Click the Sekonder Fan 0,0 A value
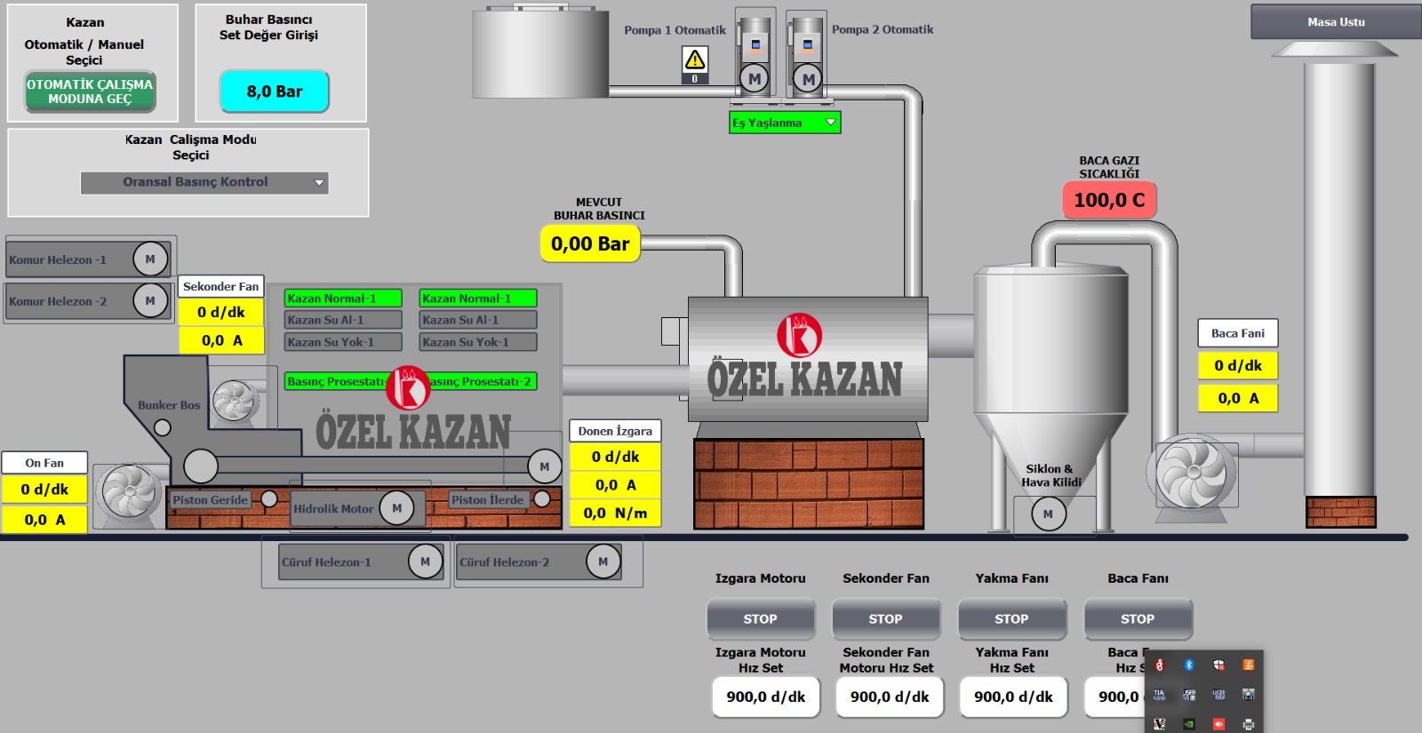Screen dimensions: 1422x733 [221, 340]
